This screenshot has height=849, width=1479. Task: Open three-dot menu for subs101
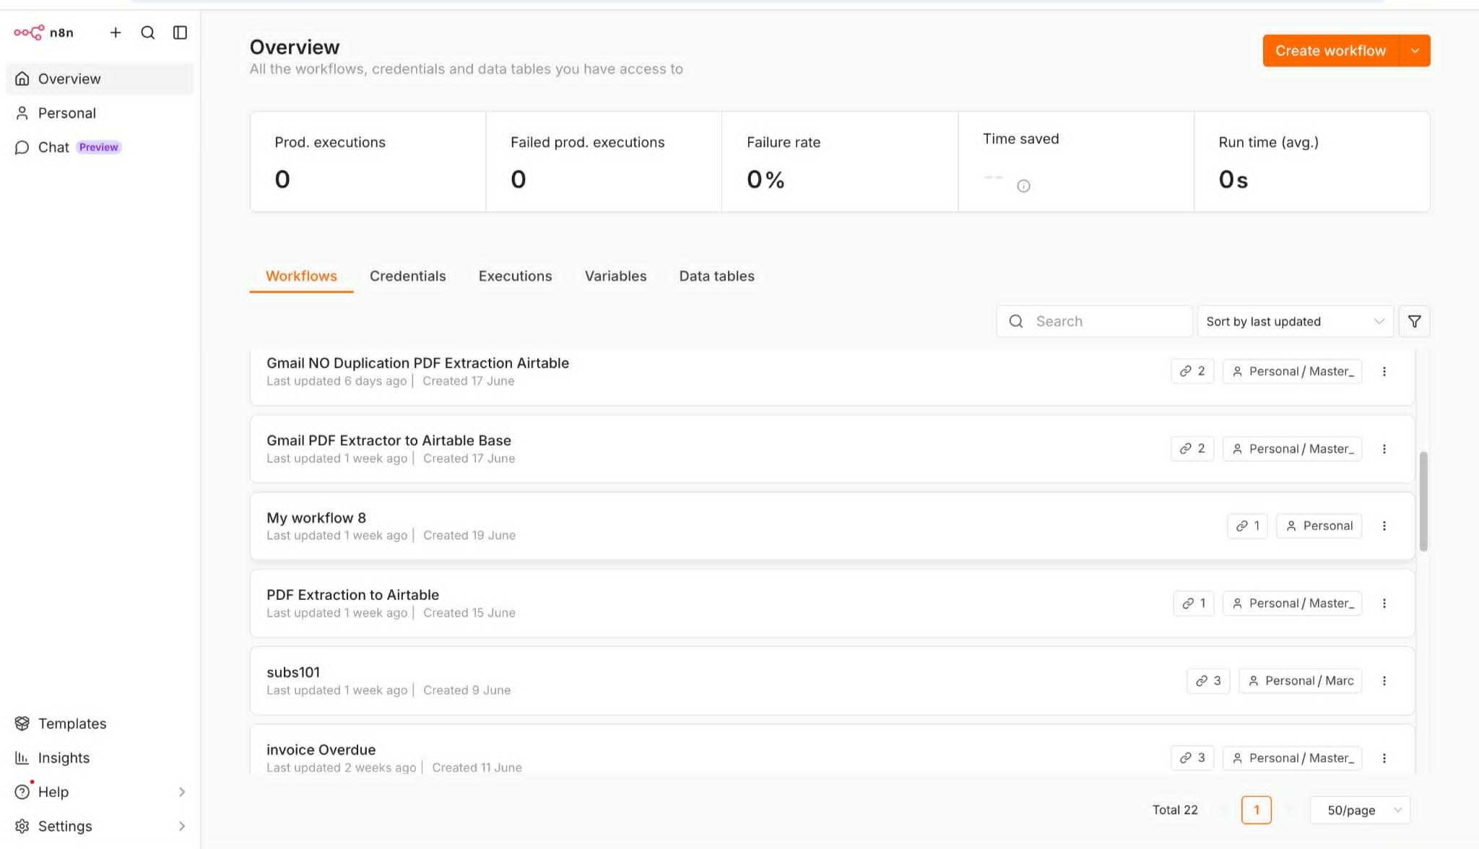click(x=1384, y=681)
